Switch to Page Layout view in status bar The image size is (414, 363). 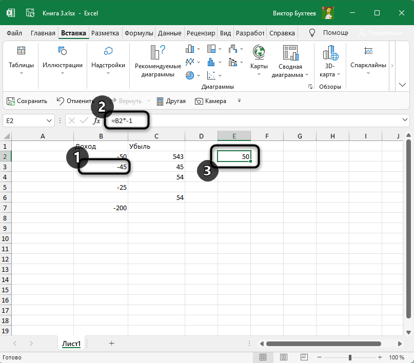tap(284, 357)
